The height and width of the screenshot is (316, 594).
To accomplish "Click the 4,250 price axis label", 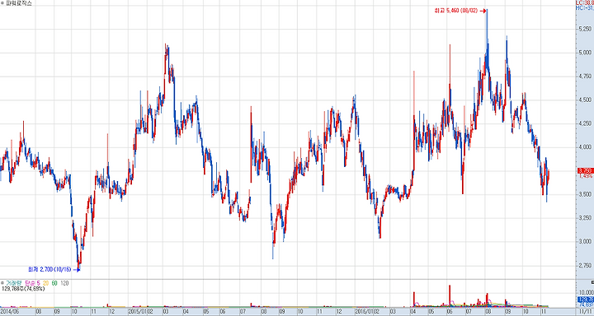I will point(585,123).
